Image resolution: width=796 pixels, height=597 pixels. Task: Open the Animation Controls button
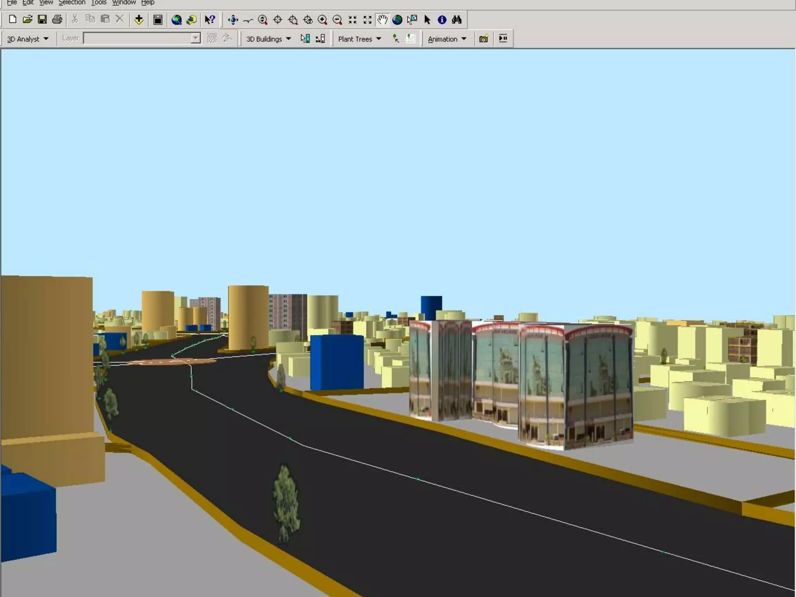503,38
